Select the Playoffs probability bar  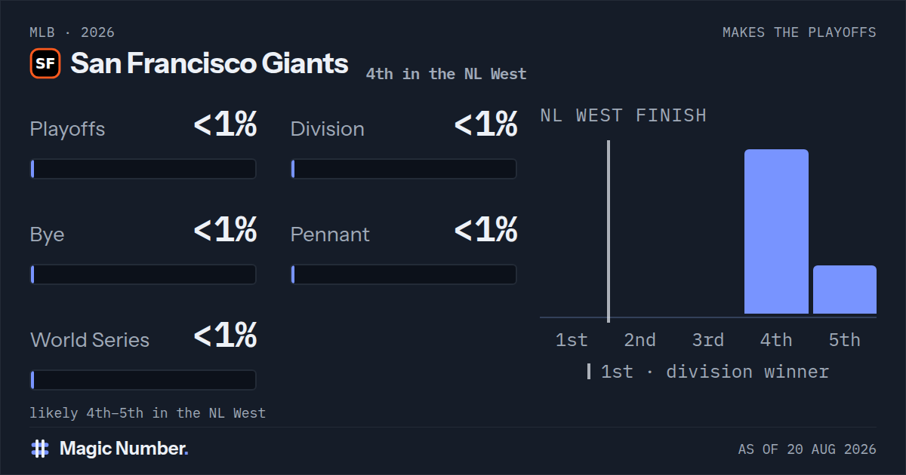click(143, 169)
